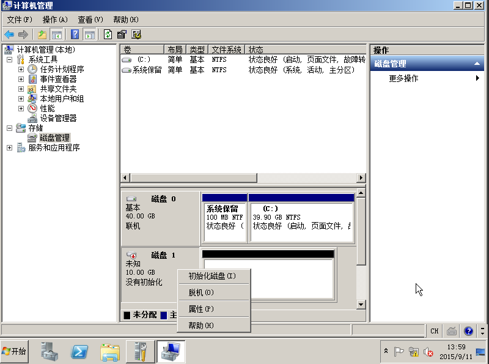Viewport: 489px width, 364px height.
Task: Select the unallocated space block on 磁盘 1
Action: [268, 275]
